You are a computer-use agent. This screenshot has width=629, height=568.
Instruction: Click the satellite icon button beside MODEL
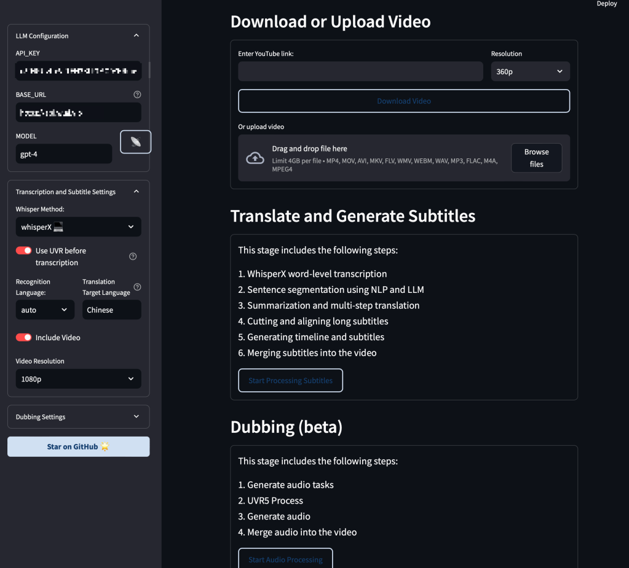pos(135,142)
